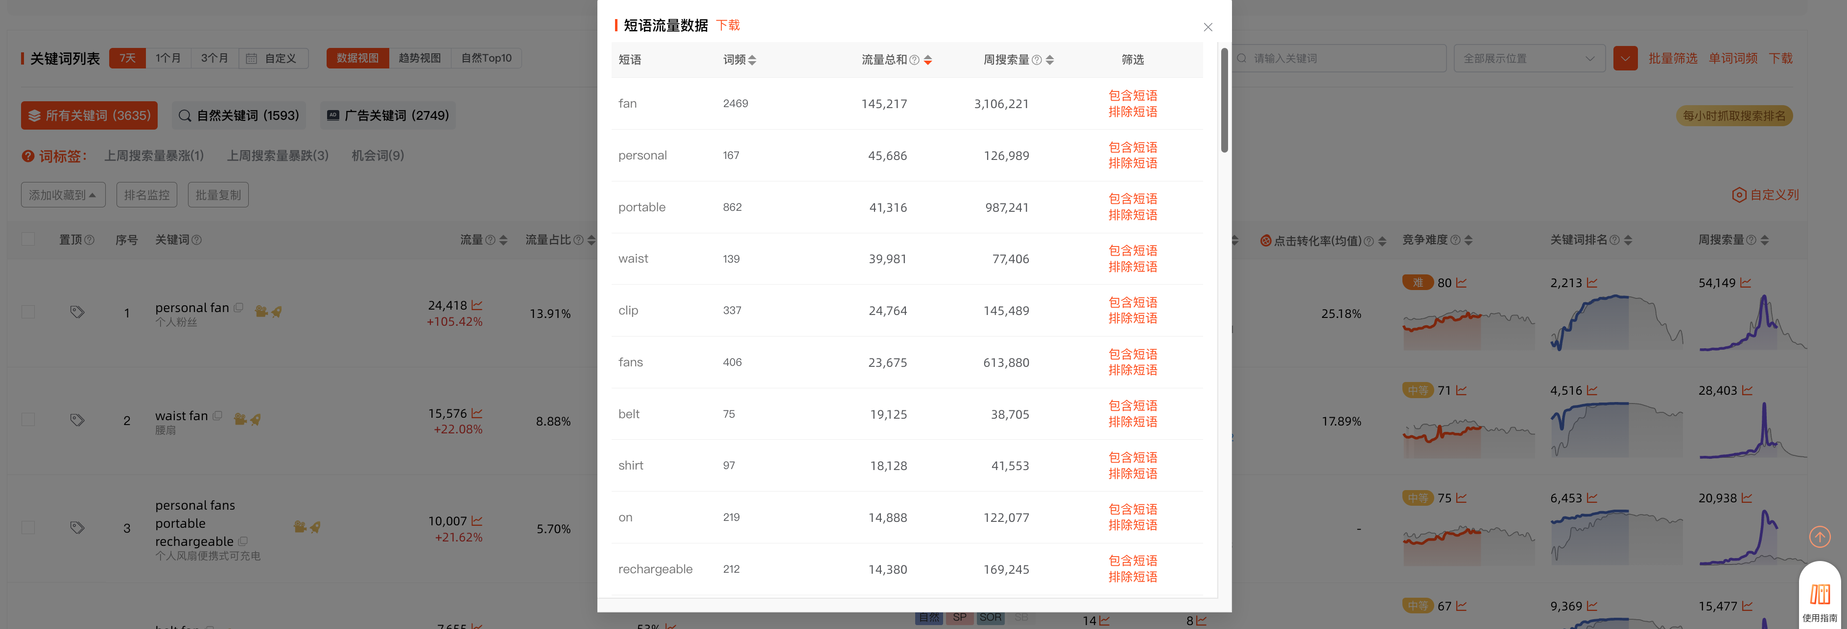
Task: Click 排除短语 for the clip row
Action: [1132, 318]
